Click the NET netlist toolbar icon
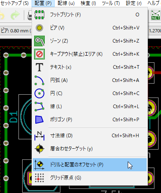161x193 pixels. pos(156,15)
